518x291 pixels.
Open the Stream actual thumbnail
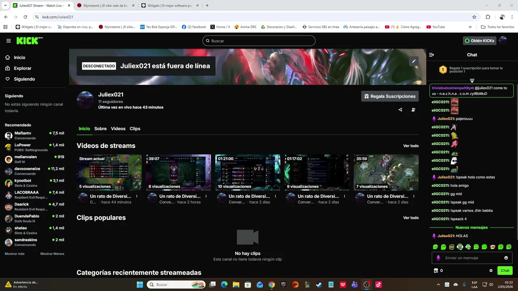(109, 172)
